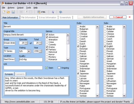This screenshot has width=134, height=104.
Task: Click the Dubs list scroll down arrow
Action: [x=97, y=96]
